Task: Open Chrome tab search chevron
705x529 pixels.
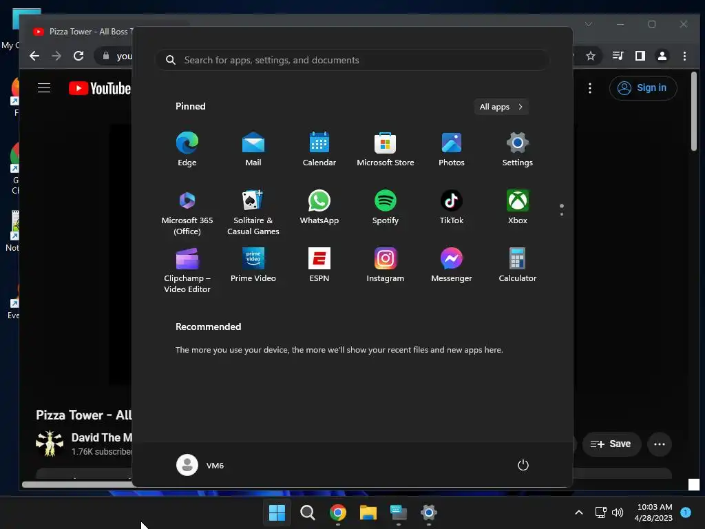Action: click(x=589, y=24)
